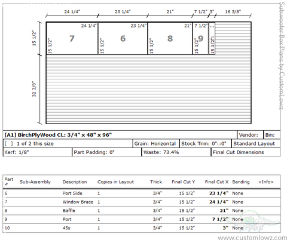Image resolution: width=287 pixels, height=240 pixels.
Task: Click the large waste area of the sheet
Action: tap(148, 89)
